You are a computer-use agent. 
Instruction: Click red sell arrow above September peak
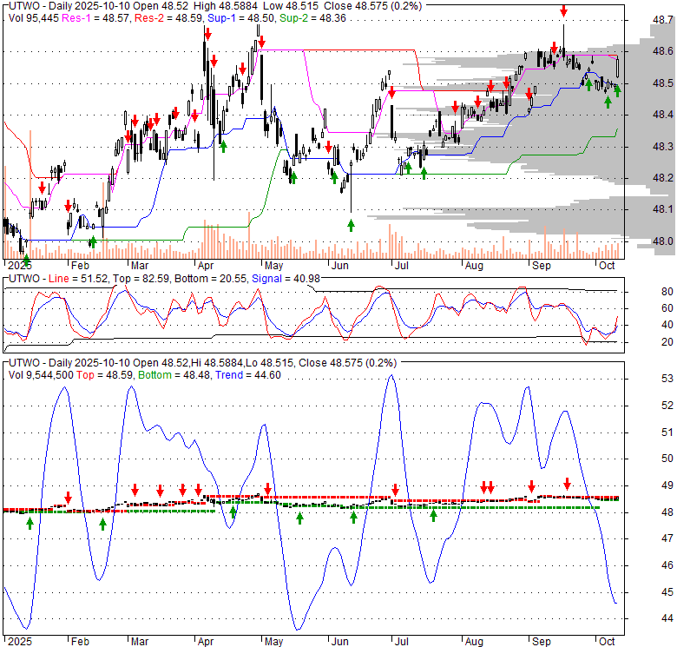(563, 10)
